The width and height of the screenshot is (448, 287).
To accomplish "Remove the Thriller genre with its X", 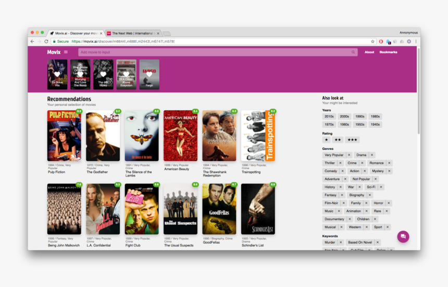I will pos(340,163).
